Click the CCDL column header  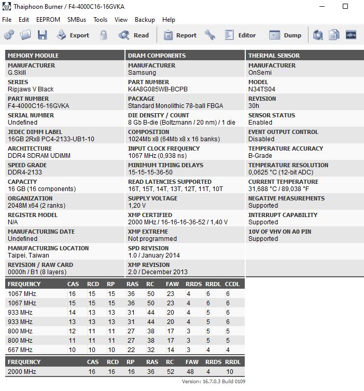point(232,284)
